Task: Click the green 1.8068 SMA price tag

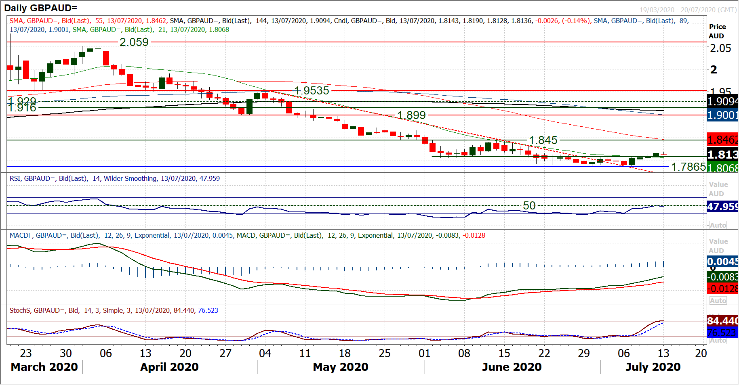Action: click(x=722, y=168)
